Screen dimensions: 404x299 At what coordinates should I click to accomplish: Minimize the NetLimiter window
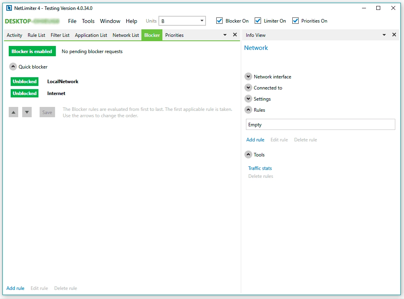click(x=364, y=8)
